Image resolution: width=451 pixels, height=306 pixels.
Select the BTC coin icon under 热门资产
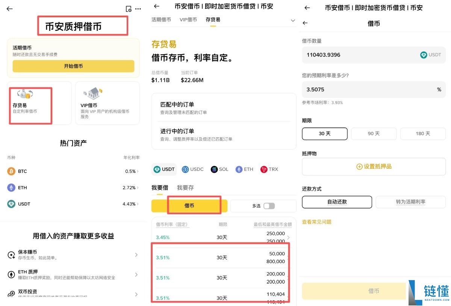click(12, 171)
